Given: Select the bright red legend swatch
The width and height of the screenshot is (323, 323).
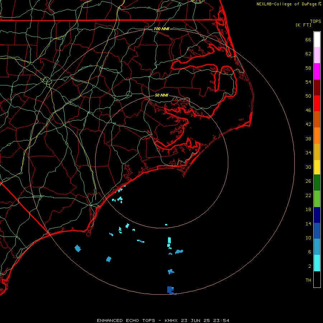Looking at the screenshot, I should tap(317, 103).
